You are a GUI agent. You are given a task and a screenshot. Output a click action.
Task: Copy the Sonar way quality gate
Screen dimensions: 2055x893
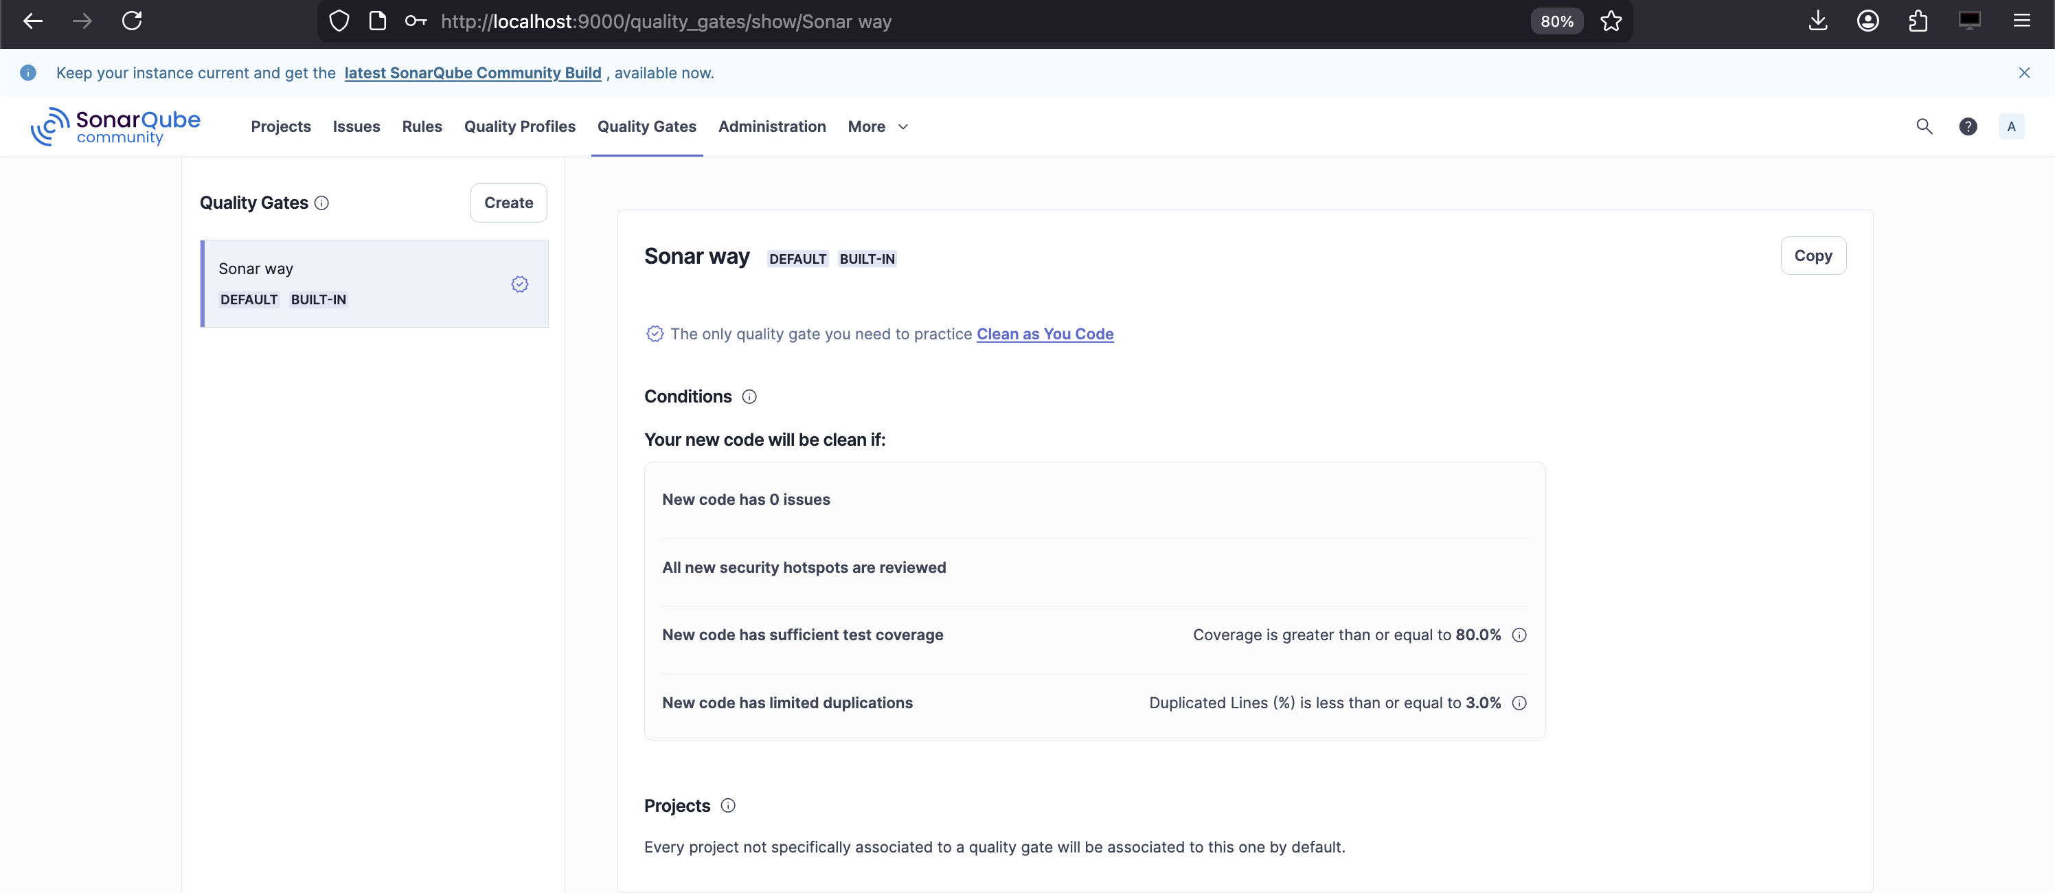[x=1813, y=256]
